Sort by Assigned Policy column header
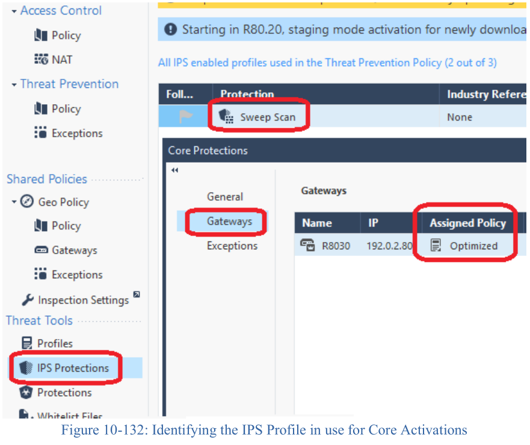The image size is (530, 445). coord(467,223)
